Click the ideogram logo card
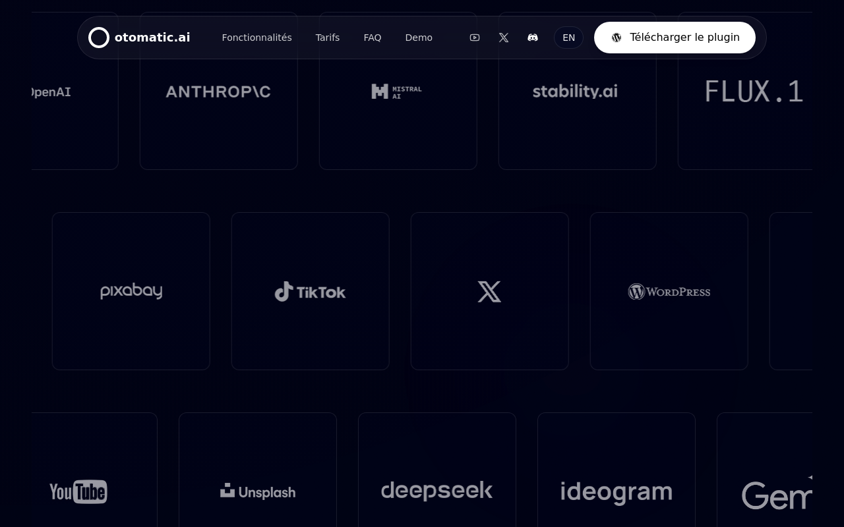The height and width of the screenshot is (527, 844). click(617, 470)
